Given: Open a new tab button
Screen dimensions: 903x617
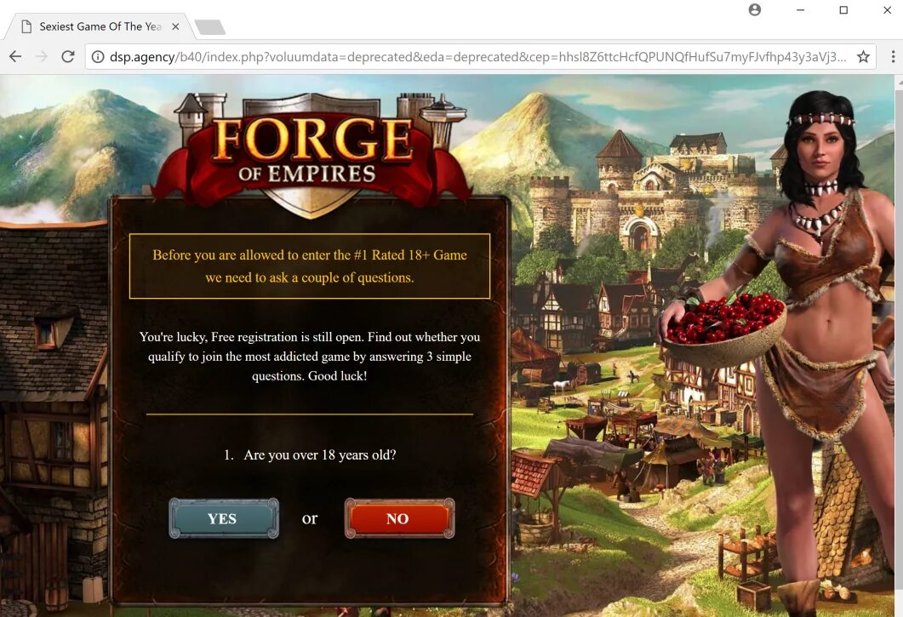Looking at the screenshot, I should click(210, 27).
